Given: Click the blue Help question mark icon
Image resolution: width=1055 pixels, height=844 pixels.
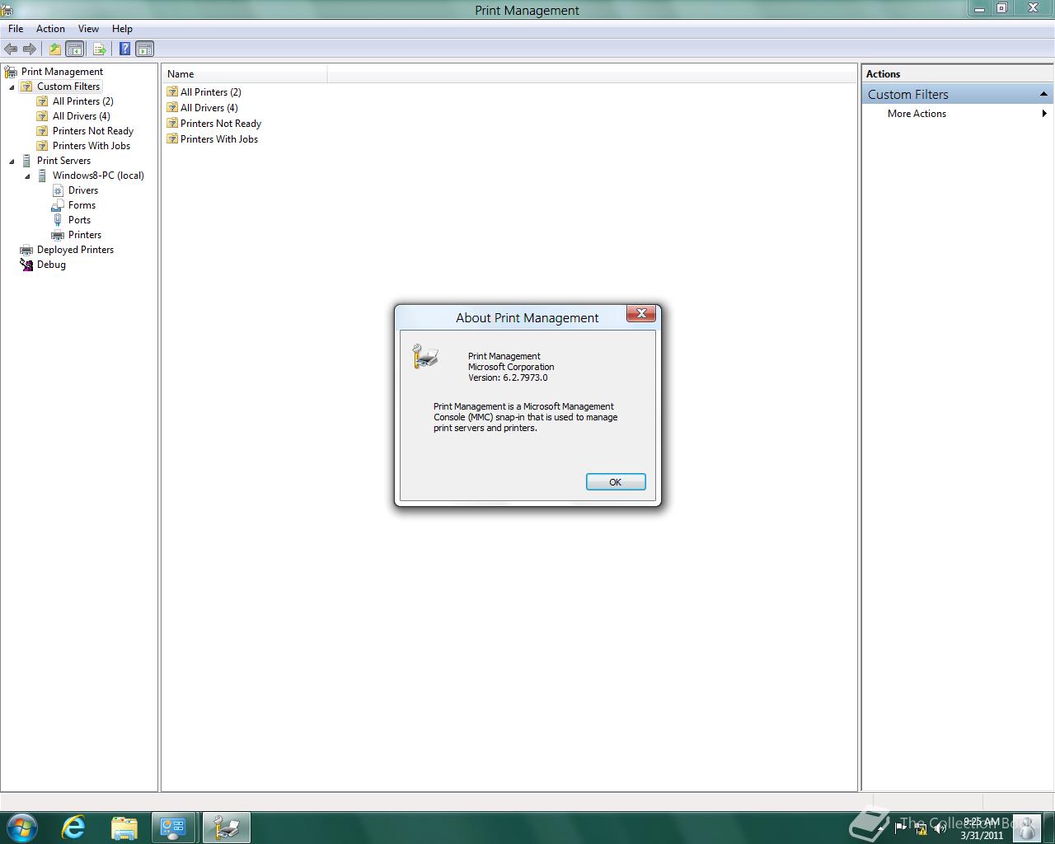Looking at the screenshot, I should pyautogui.click(x=124, y=49).
